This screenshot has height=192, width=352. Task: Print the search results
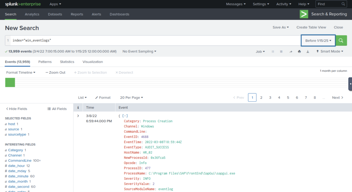coord(299,51)
